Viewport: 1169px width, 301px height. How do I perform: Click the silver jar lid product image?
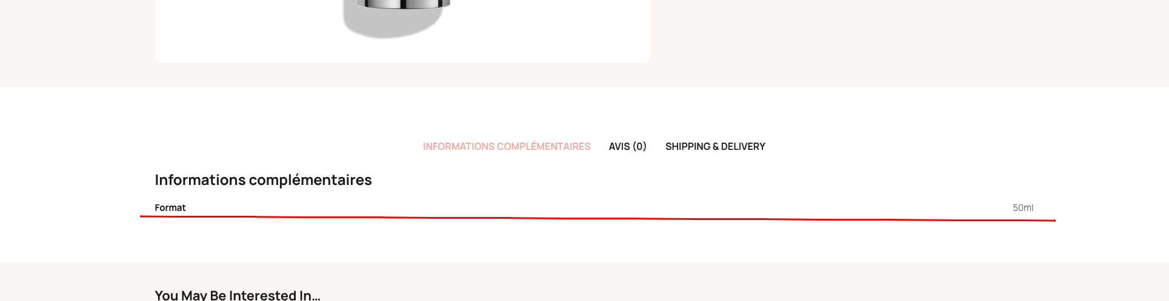pyautogui.click(x=403, y=4)
